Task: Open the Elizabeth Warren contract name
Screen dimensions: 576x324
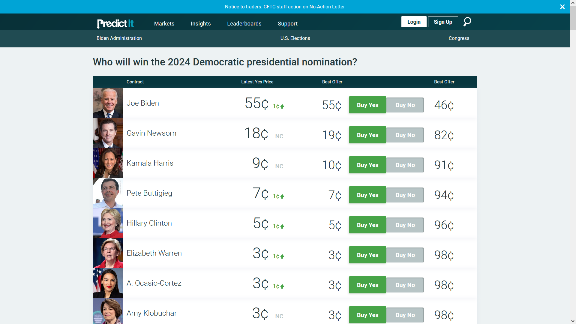Action: tap(154, 253)
